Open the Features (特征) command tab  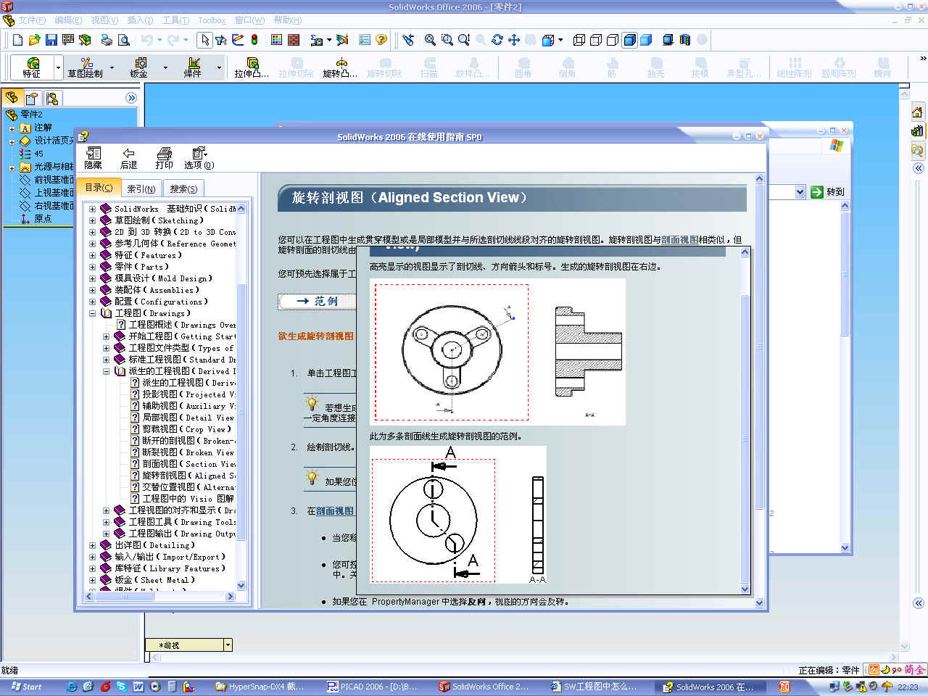coord(32,67)
